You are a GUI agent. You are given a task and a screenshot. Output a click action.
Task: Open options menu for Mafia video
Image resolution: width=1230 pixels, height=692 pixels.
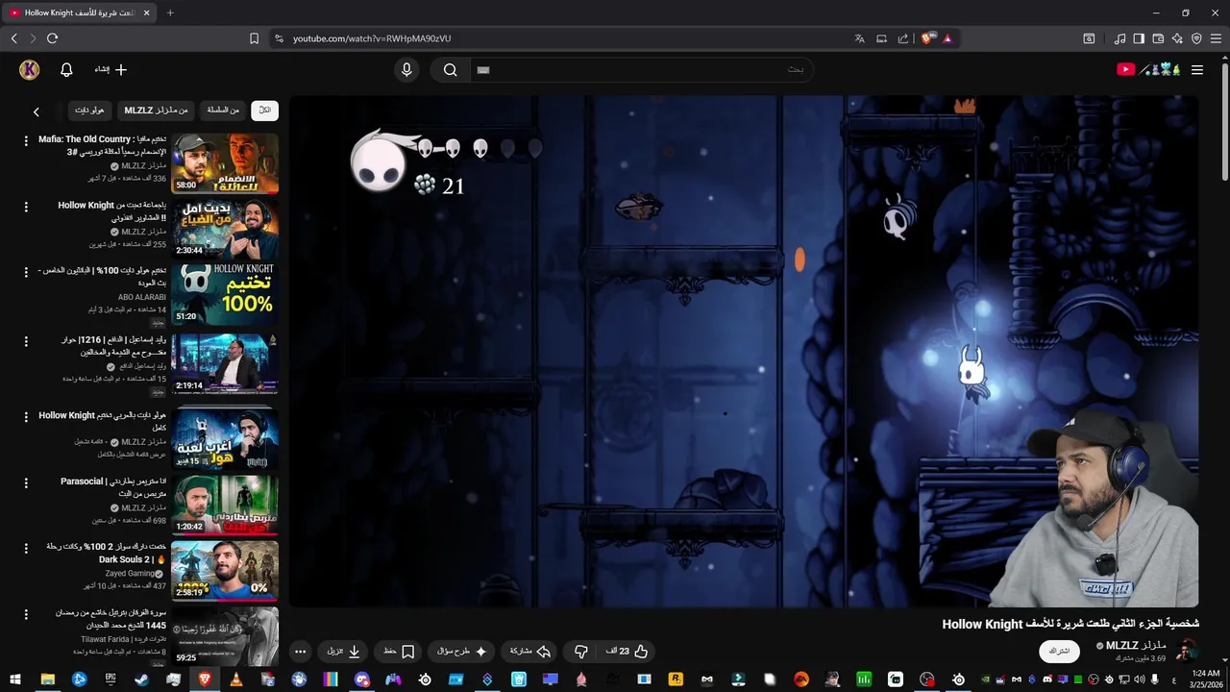click(x=26, y=140)
